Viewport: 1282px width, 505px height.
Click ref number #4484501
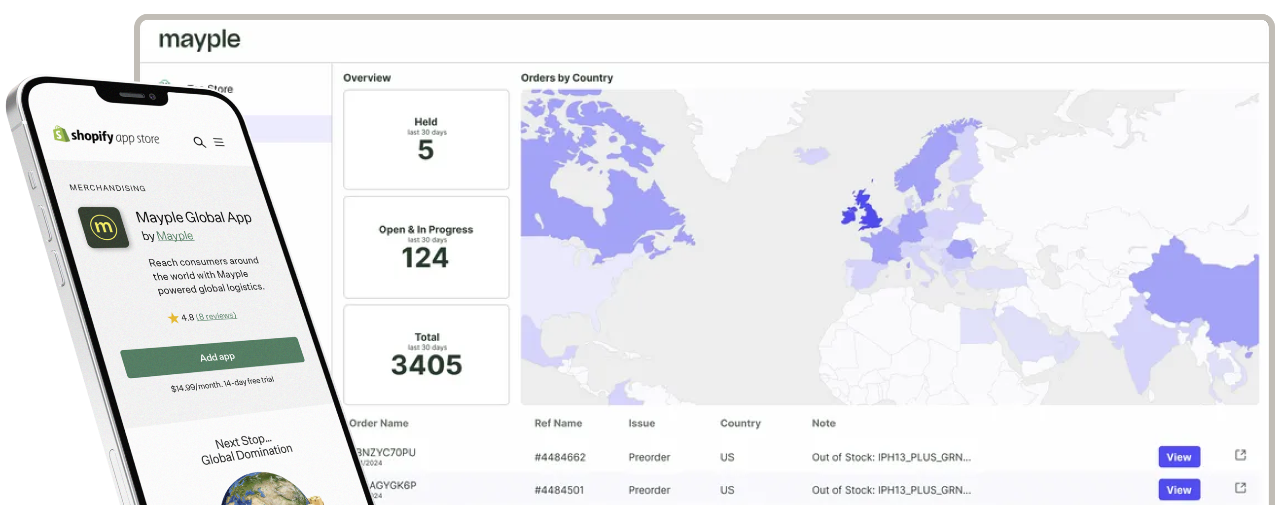pos(559,490)
